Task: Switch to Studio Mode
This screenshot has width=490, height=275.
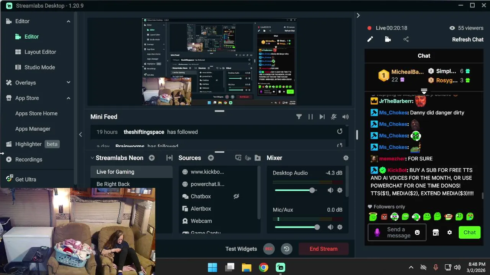Action: click(40, 67)
